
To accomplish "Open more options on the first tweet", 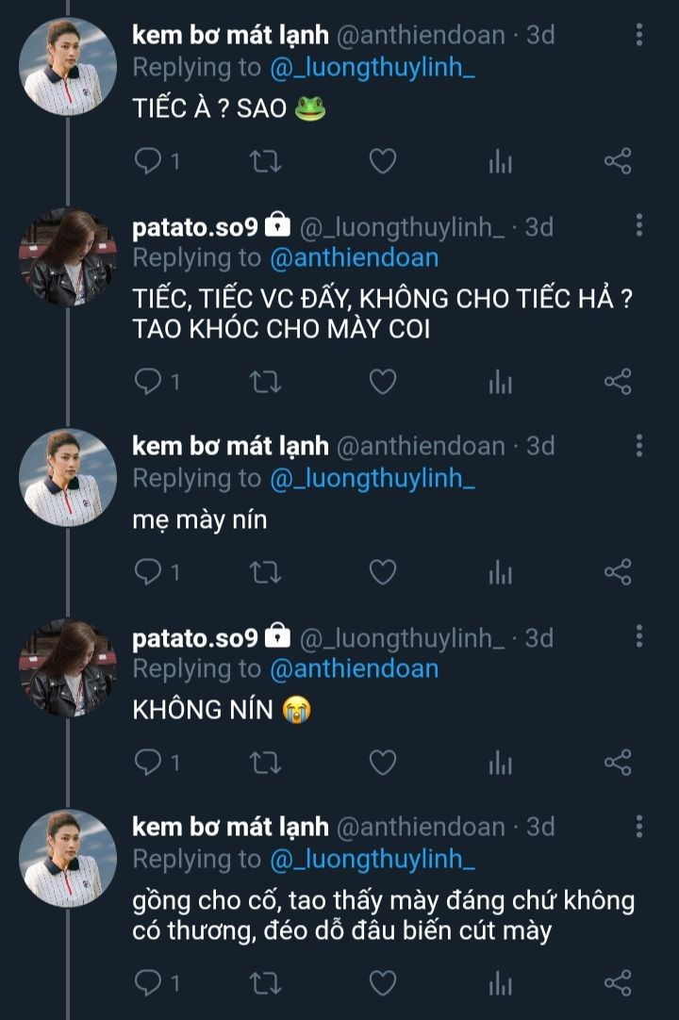I will (639, 36).
